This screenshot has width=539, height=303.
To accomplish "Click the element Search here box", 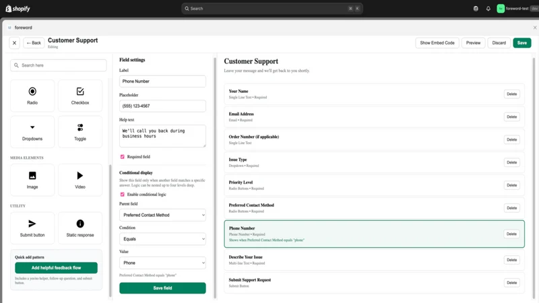I will [59, 65].
